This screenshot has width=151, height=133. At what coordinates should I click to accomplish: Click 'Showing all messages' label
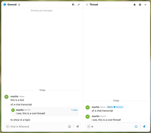pos(41,11)
